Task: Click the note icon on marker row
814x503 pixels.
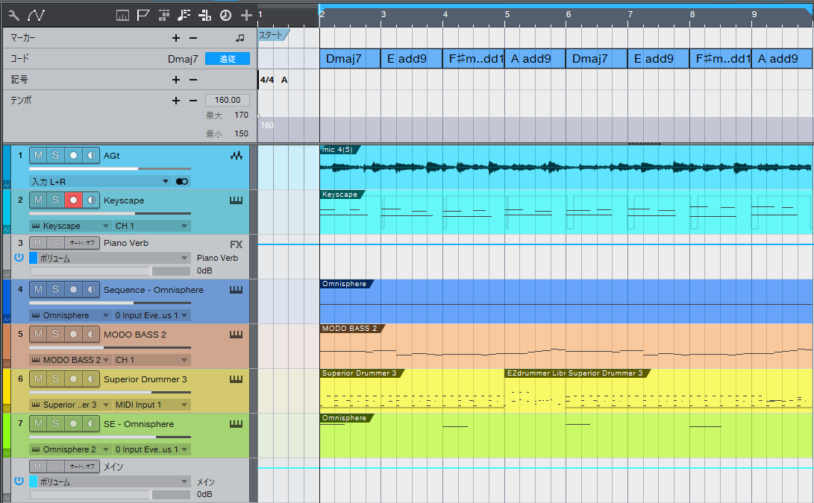Action: coord(239,38)
